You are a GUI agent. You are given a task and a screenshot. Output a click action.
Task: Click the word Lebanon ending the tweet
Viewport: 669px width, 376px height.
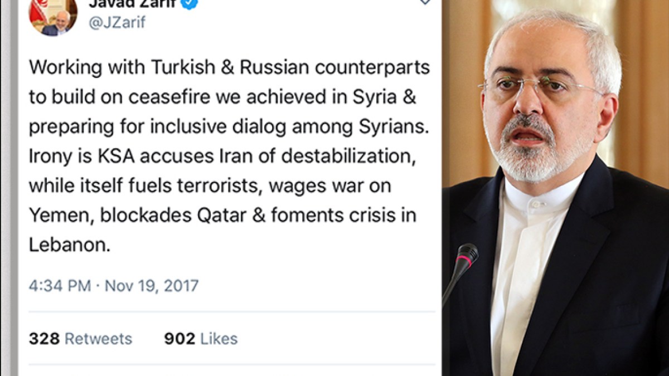[69, 245]
